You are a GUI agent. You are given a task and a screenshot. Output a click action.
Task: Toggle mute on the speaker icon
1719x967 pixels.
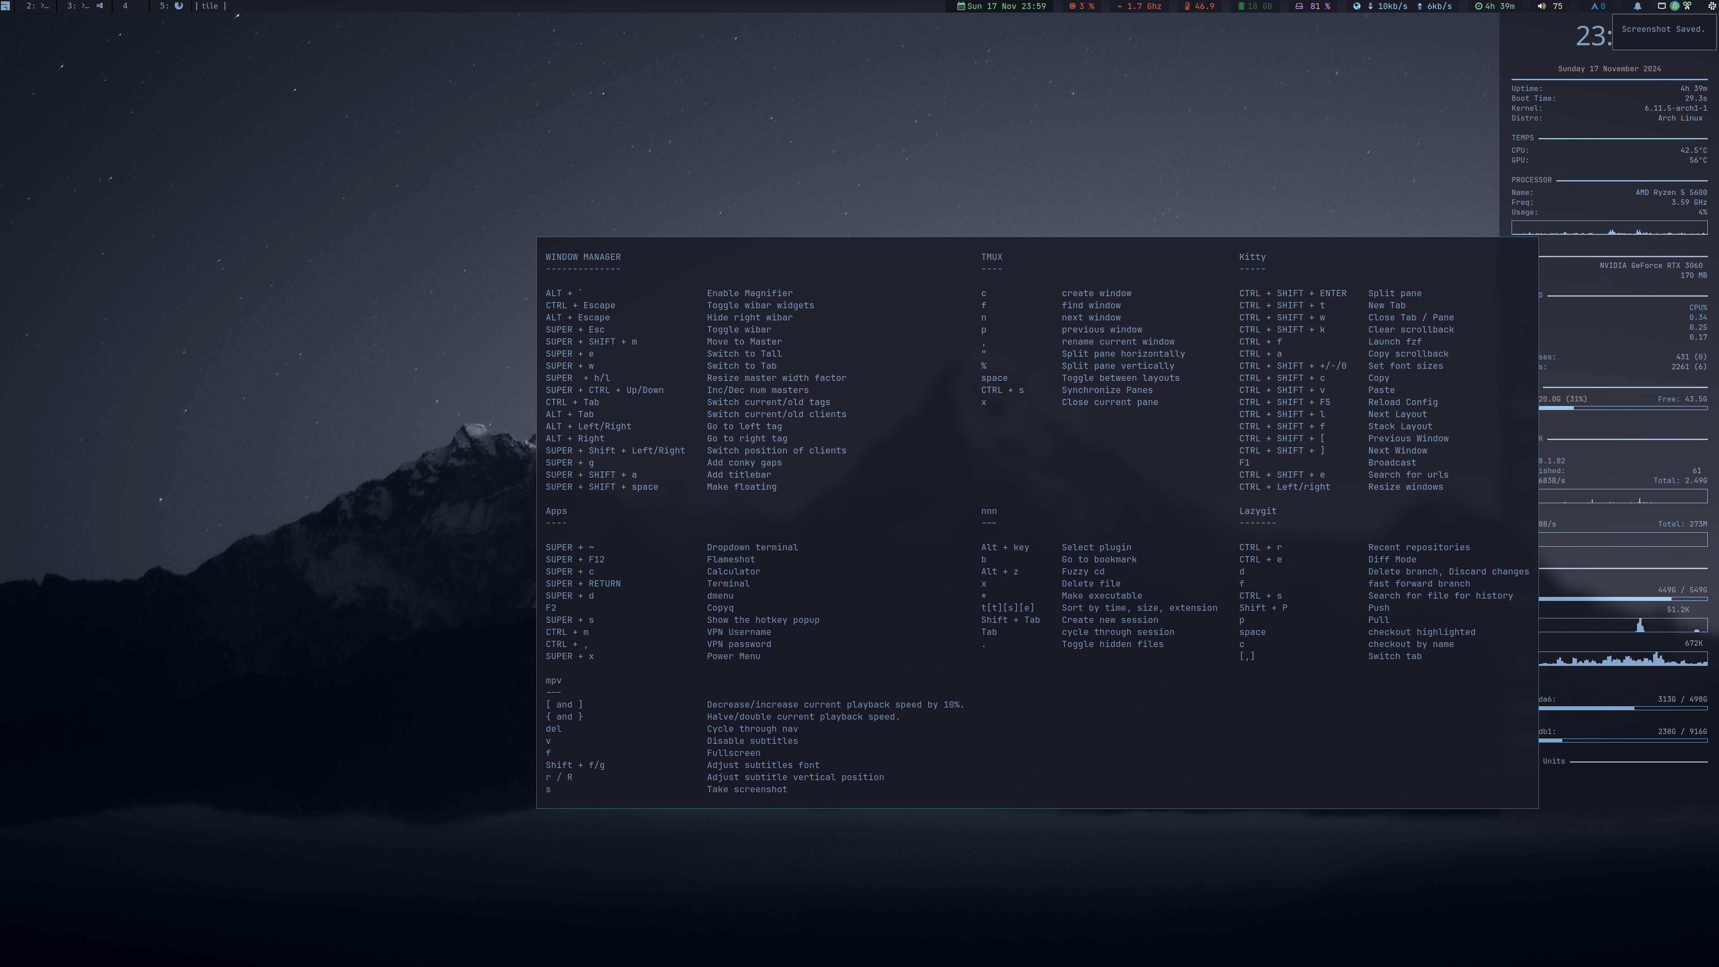pos(1542,6)
